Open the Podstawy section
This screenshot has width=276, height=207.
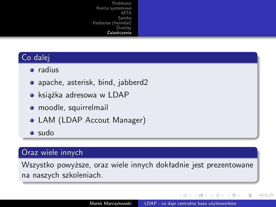[x=122, y=3]
